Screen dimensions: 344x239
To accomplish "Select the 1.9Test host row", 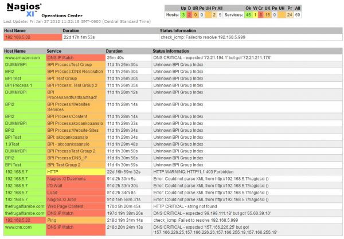I will click(x=13, y=143).
